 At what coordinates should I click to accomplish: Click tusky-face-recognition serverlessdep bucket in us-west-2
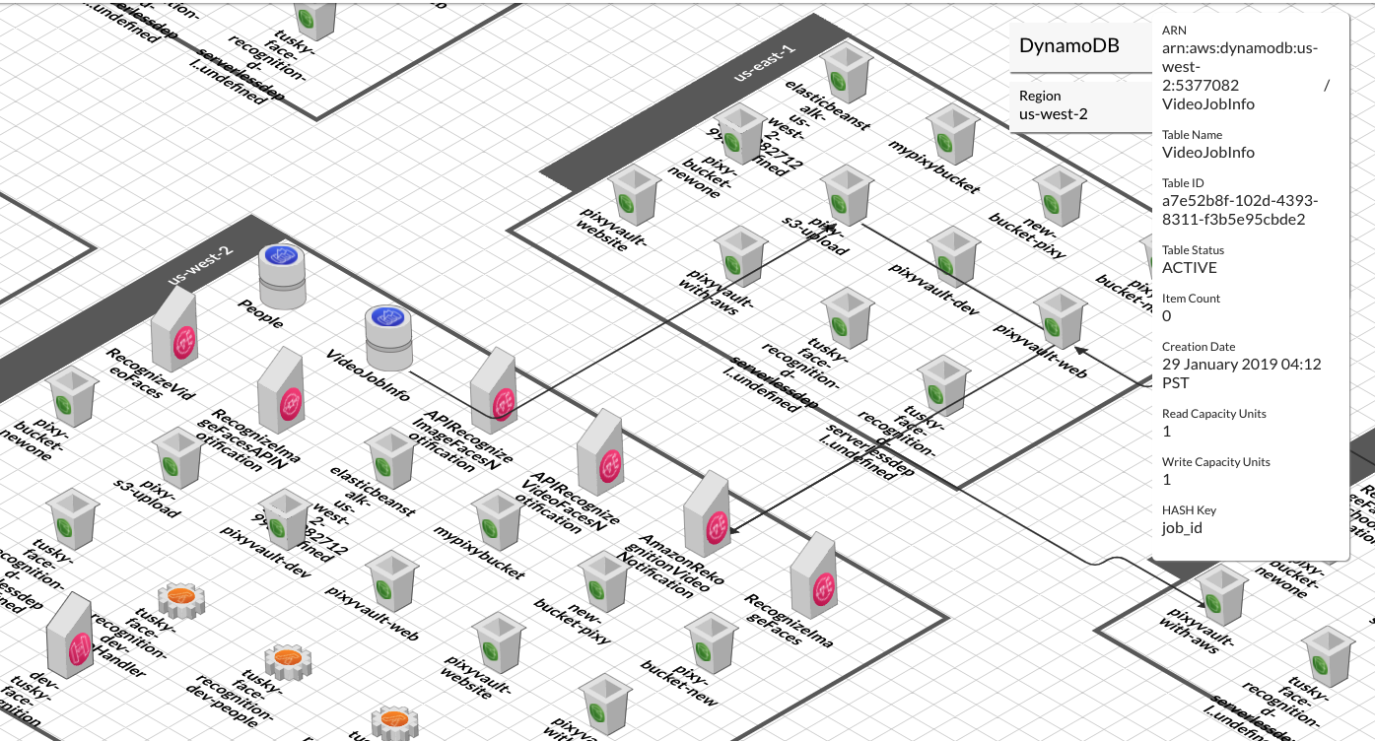(72, 520)
